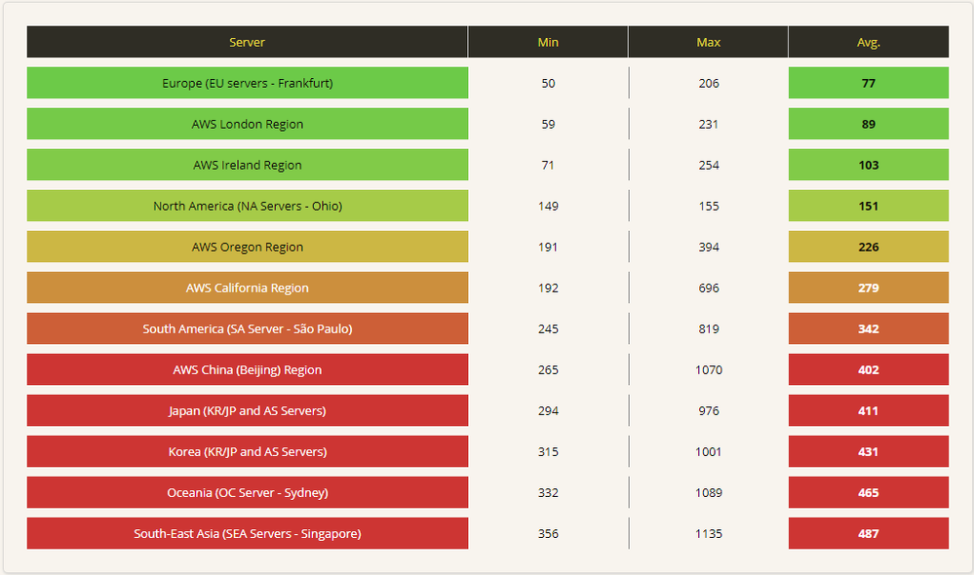Select the Europe Frankfurt max value 206
This screenshot has height=575, width=974.
708,83
